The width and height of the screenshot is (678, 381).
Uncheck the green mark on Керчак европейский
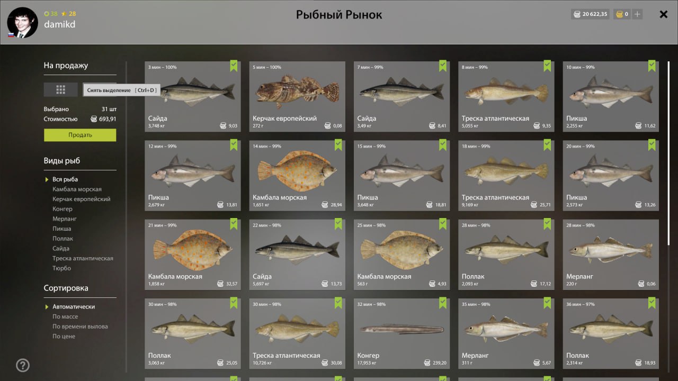pos(338,66)
